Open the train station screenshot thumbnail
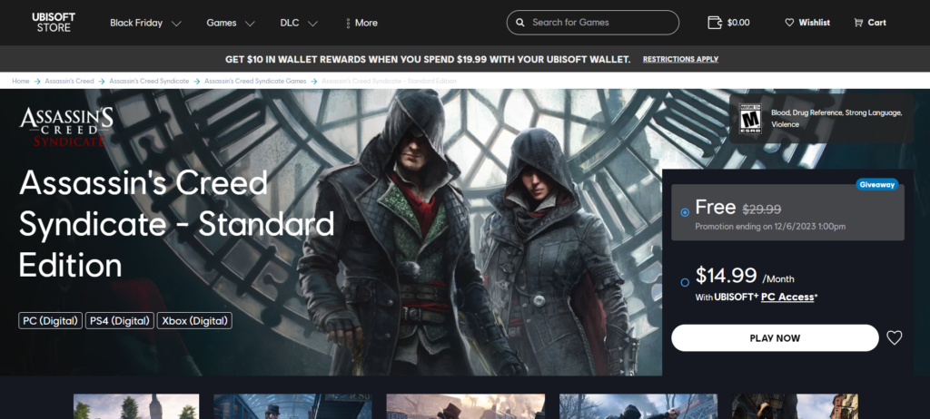Image resolution: width=930 pixels, height=419 pixels. click(292, 406)
